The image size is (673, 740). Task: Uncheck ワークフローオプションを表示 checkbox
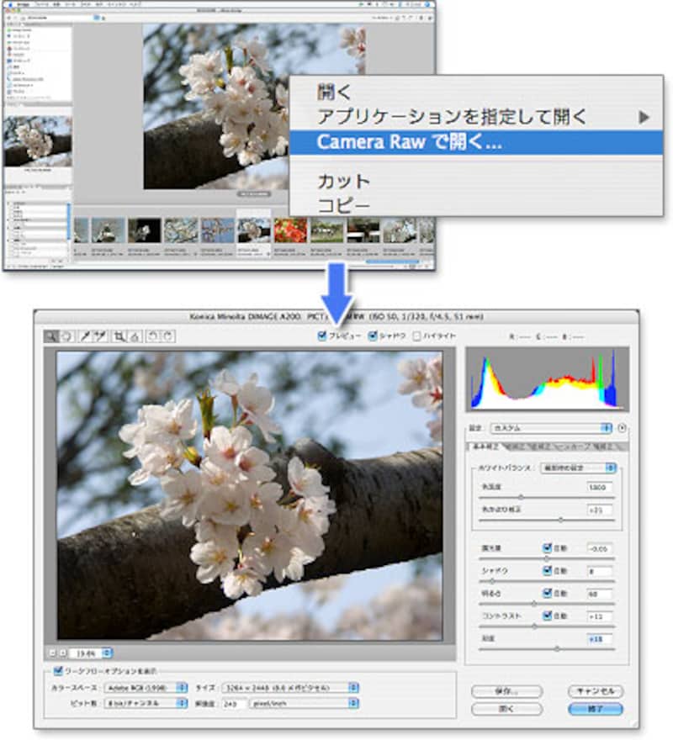(58, 670)
